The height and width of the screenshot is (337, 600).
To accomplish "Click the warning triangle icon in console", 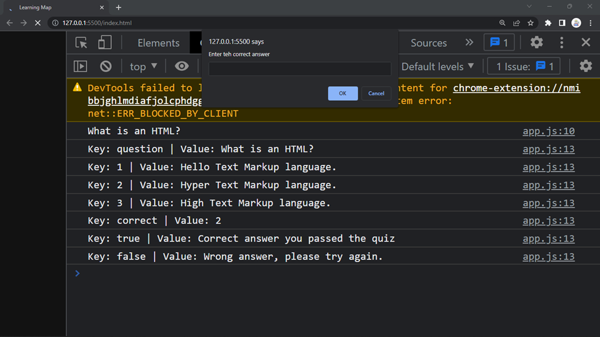I will (x=78, y=87).
